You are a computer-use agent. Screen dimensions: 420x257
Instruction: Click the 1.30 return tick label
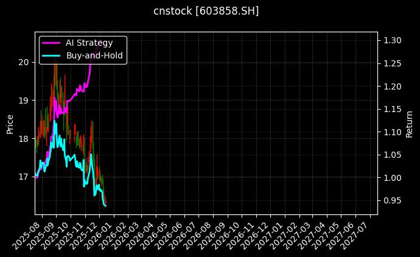tap(390, 40)
